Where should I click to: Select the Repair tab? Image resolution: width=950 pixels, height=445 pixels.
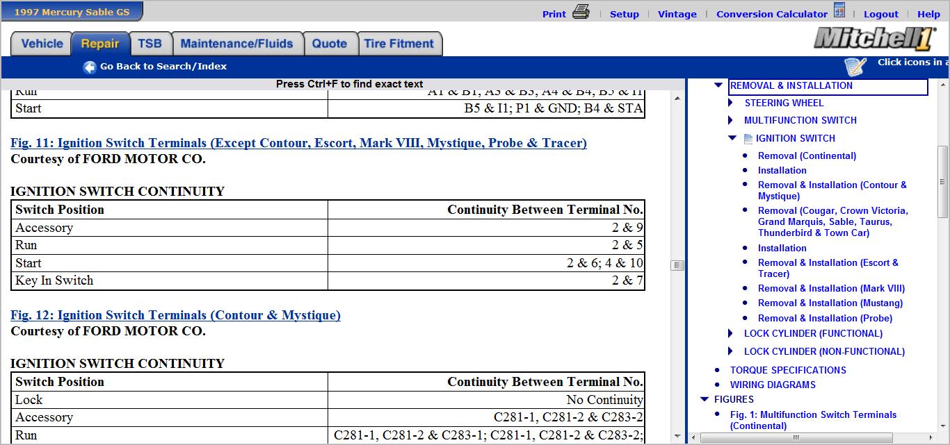(100, 44)
